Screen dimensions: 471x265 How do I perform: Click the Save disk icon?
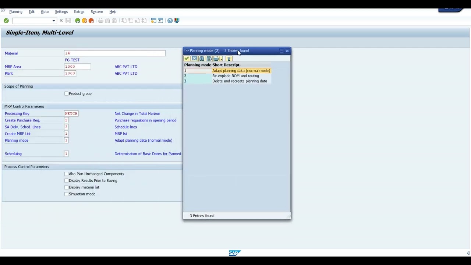pos(68,21)
